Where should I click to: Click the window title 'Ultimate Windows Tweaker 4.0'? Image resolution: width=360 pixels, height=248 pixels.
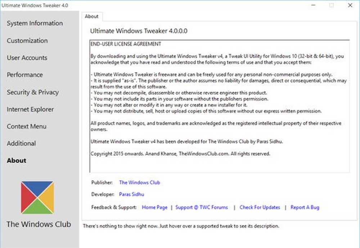coord(35,5)
